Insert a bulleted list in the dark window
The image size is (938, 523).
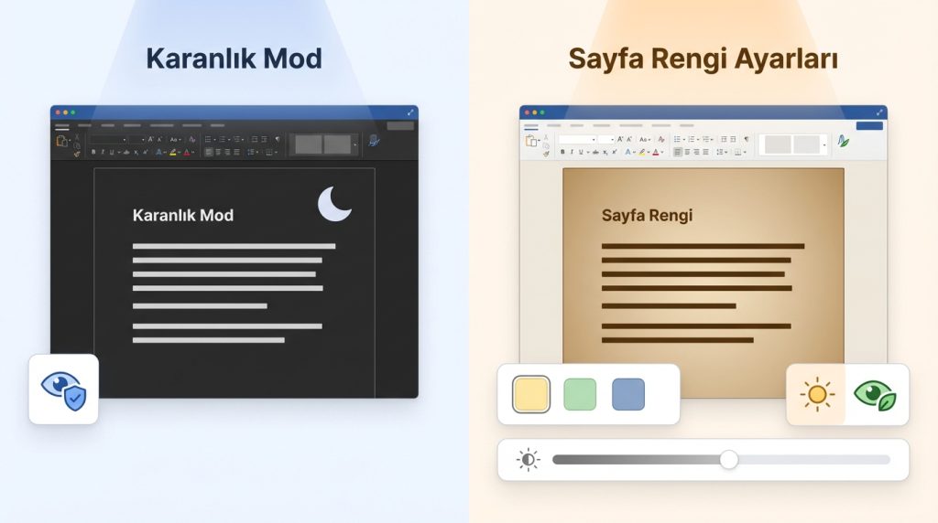(x=208, y=139)
